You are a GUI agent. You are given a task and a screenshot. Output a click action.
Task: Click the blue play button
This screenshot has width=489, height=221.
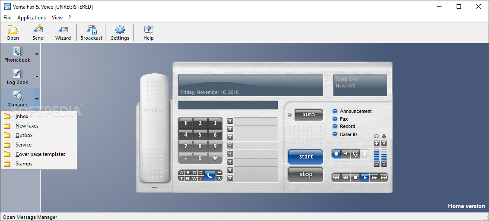(x=365, y=178)
